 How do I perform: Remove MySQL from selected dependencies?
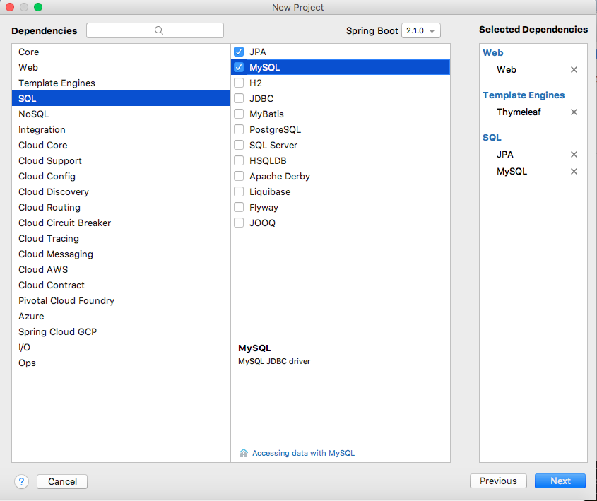(x=574, y=171)
